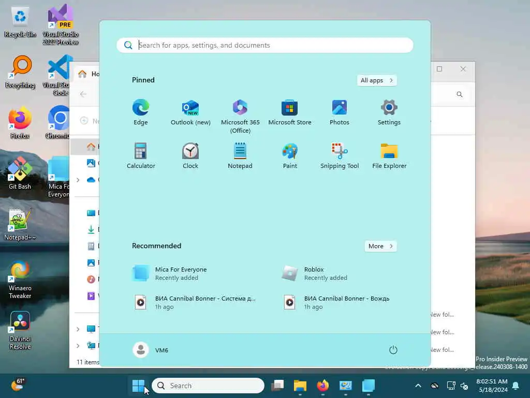Click search icon in File Explorer window
The width and height of the screenshot is (530, 398).
[460, 94]
